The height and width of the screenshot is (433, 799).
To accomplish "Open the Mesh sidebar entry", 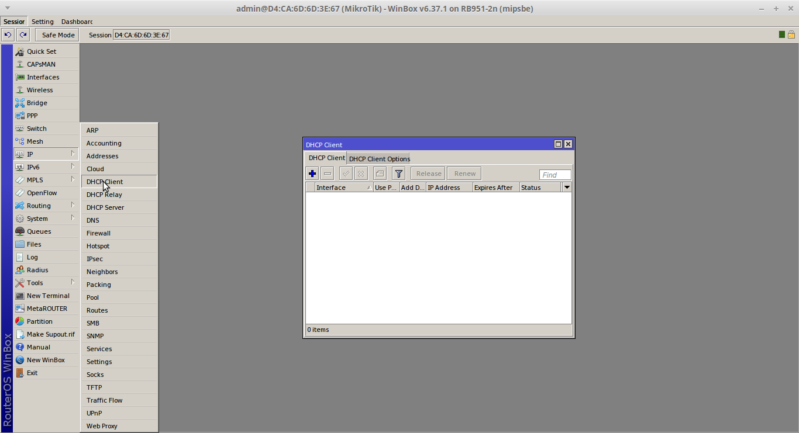I will [46, 141].
